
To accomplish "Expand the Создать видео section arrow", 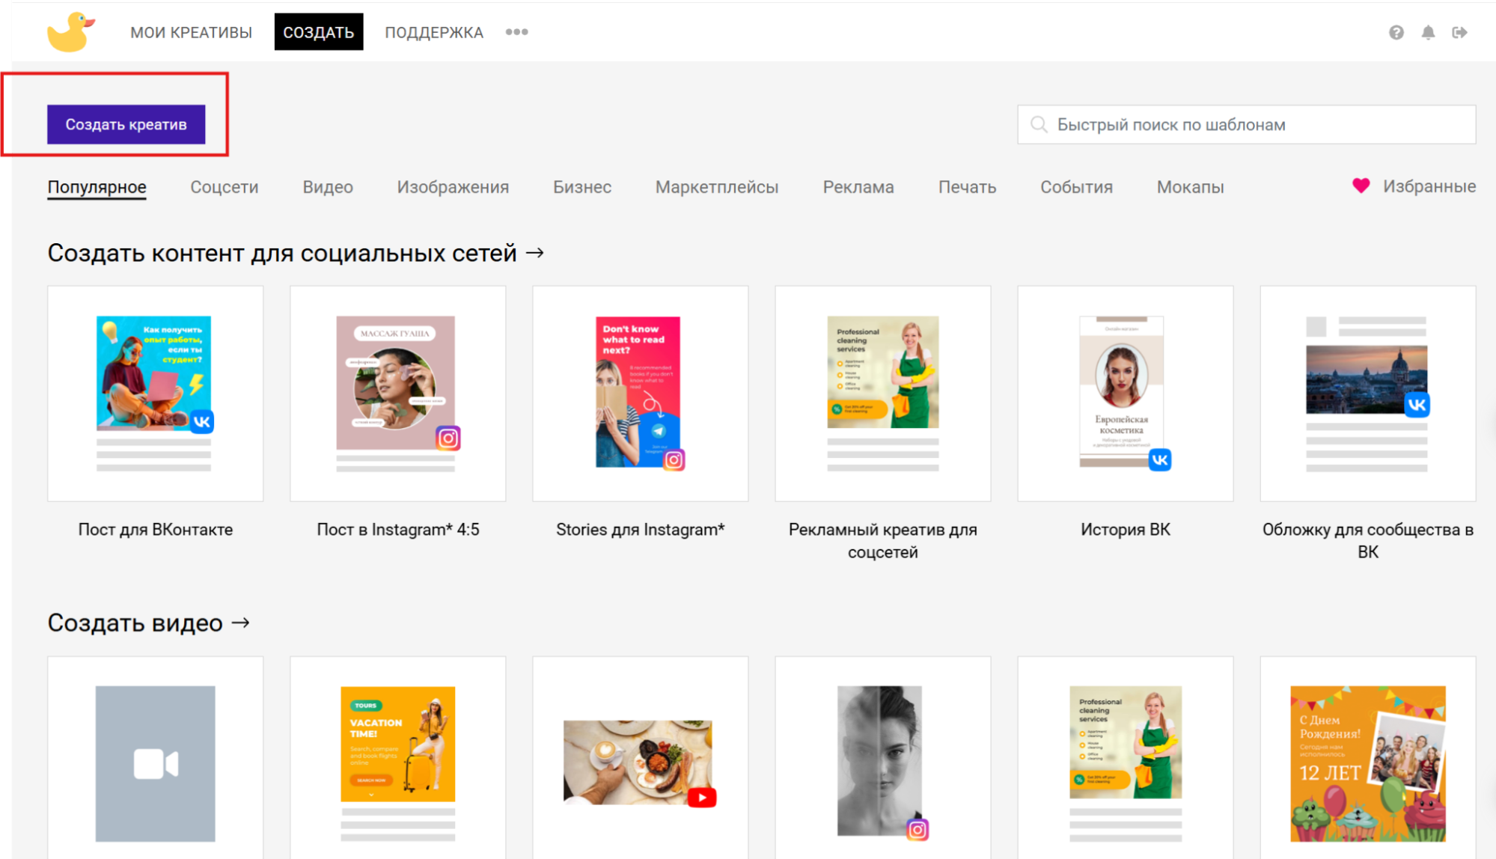I will click(240, 623).
